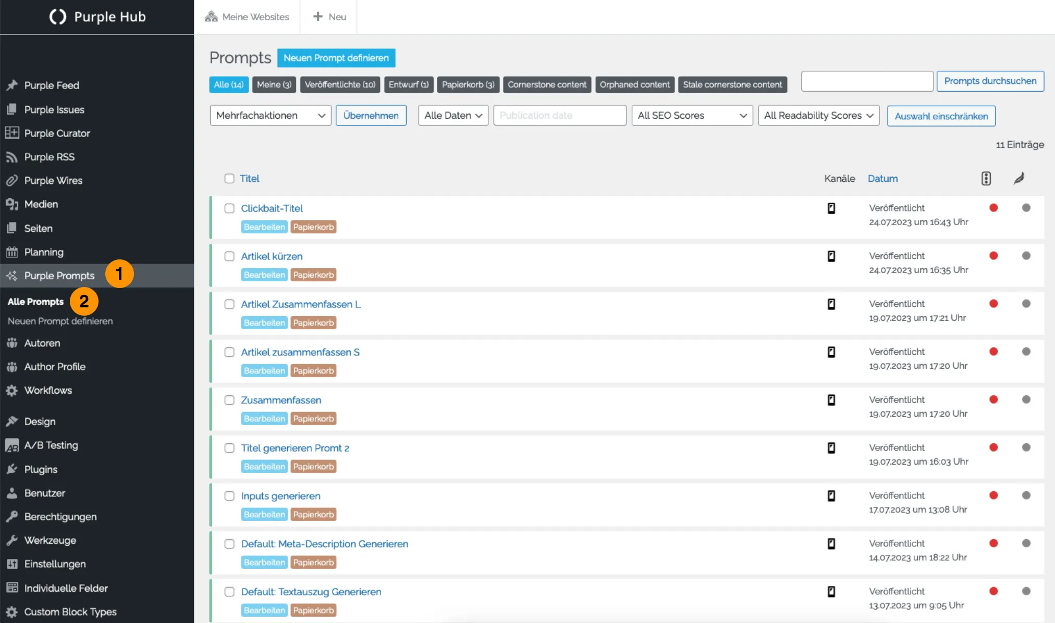Click the Purple Curator grid icon
The image size is (1055, 623).
point(12,133)
